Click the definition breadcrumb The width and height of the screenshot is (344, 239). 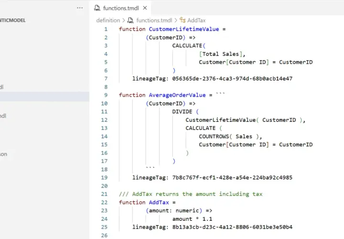click(x=108, y=21)
